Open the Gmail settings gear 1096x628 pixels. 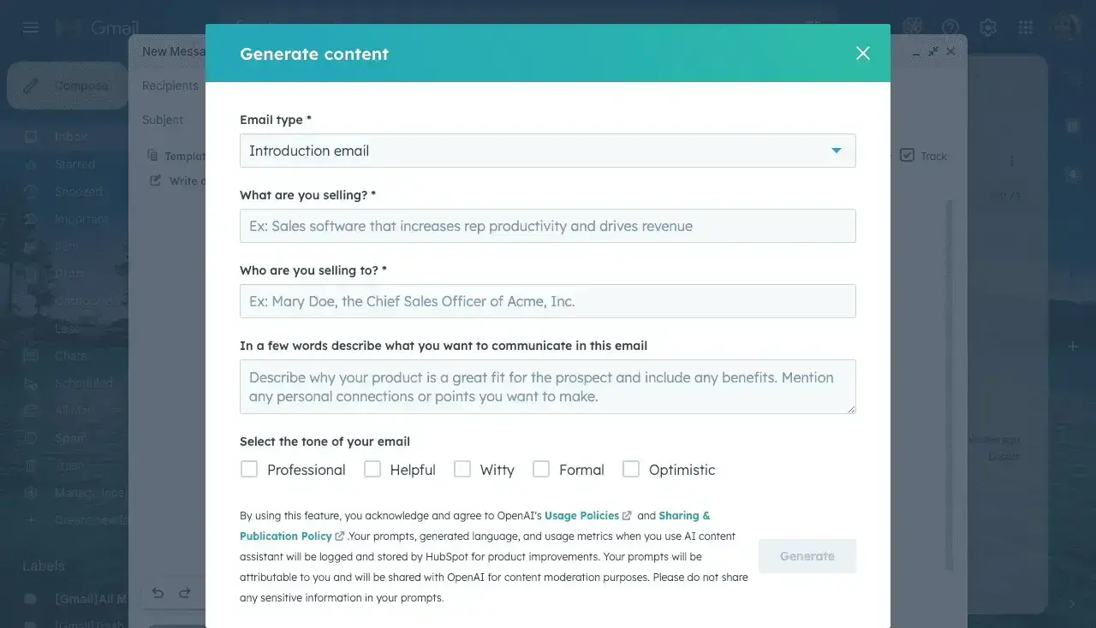[x=988, y=27]
